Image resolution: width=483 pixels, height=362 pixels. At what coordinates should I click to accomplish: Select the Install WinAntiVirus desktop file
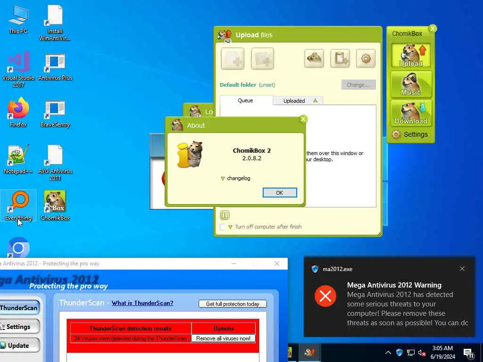coord(55,23)
